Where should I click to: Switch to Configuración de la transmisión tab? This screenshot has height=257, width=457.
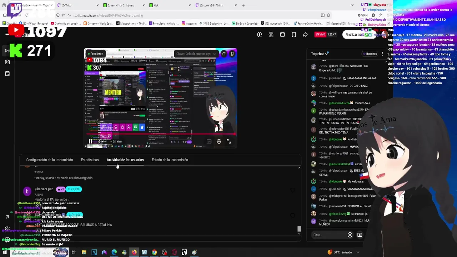pos(49,160)
